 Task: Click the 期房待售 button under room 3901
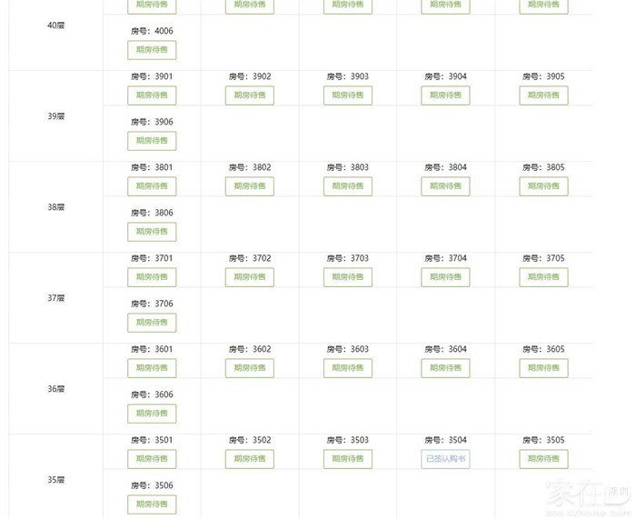pyautogui.click(x=152, y=95)
